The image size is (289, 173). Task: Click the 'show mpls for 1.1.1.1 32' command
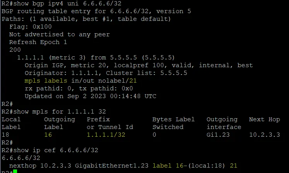pyautogui.click(x=60, y=112)
